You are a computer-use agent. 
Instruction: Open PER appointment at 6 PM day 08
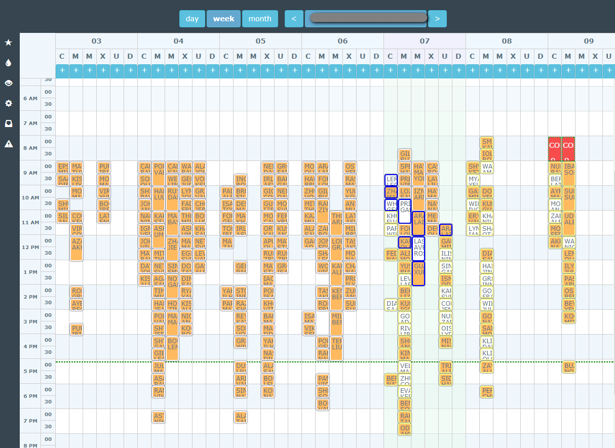pos(487,391)
